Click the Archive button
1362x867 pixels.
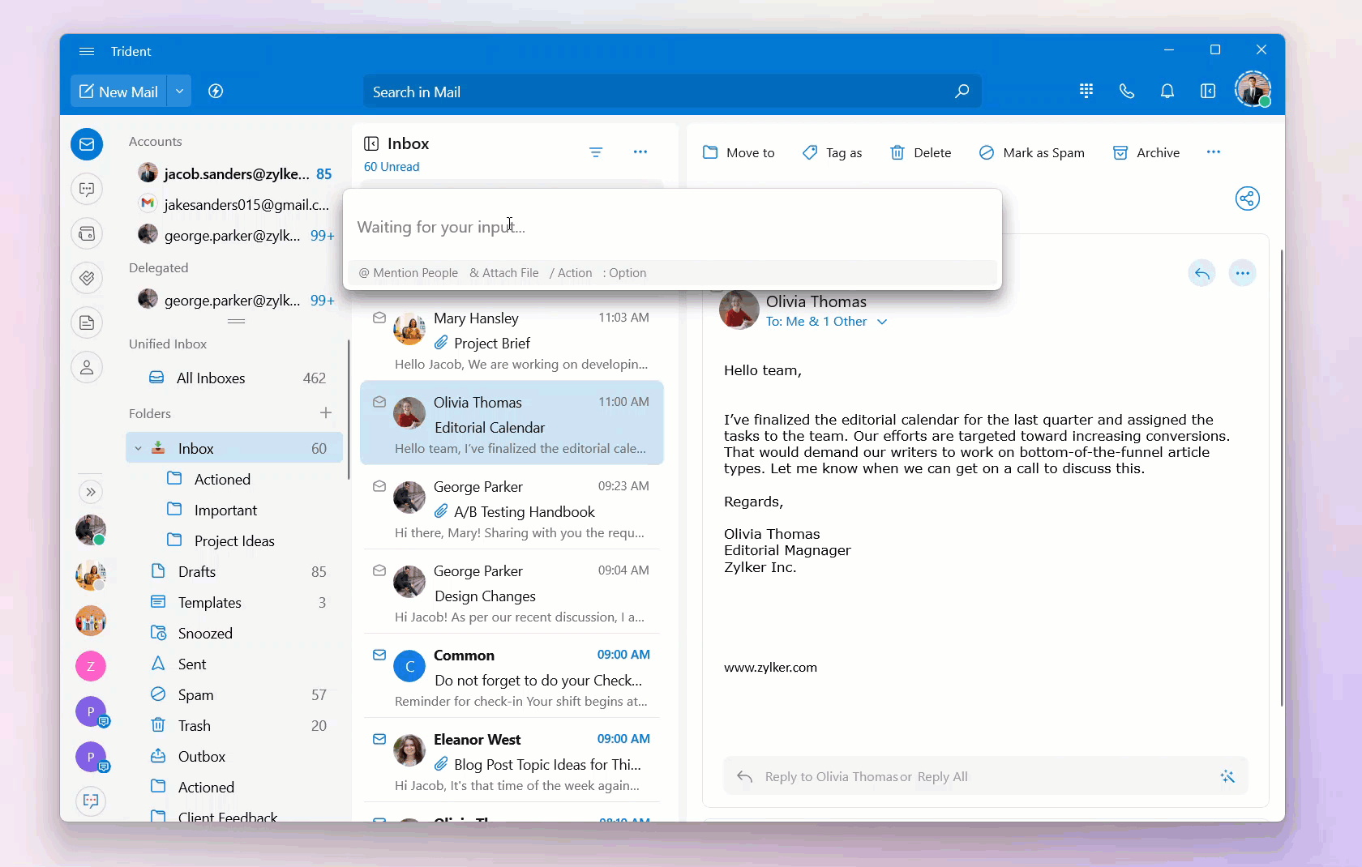tap(1146, 153)
